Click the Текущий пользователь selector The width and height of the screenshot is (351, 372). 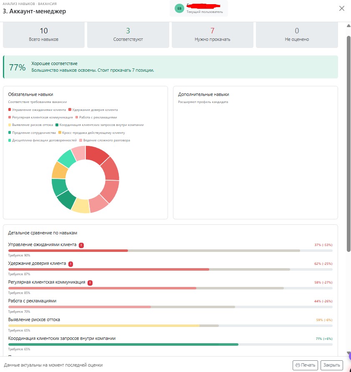(x=199, y=8)
